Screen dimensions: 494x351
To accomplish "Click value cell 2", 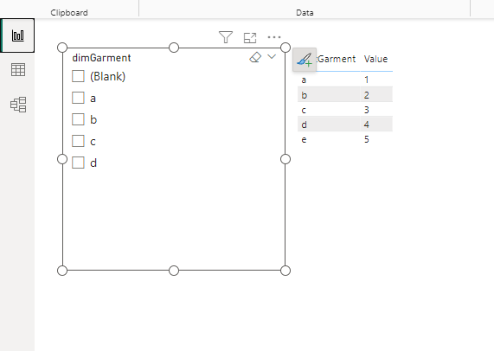I will [367, 95].
